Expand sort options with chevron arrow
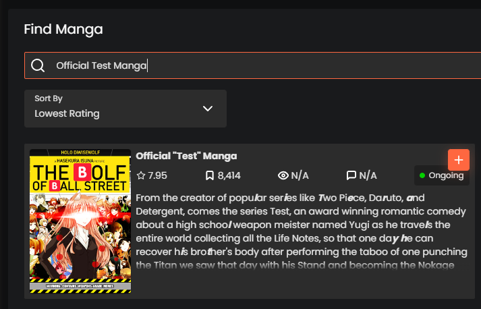This screenshot has height=309, width=481. tap(208, 109)
